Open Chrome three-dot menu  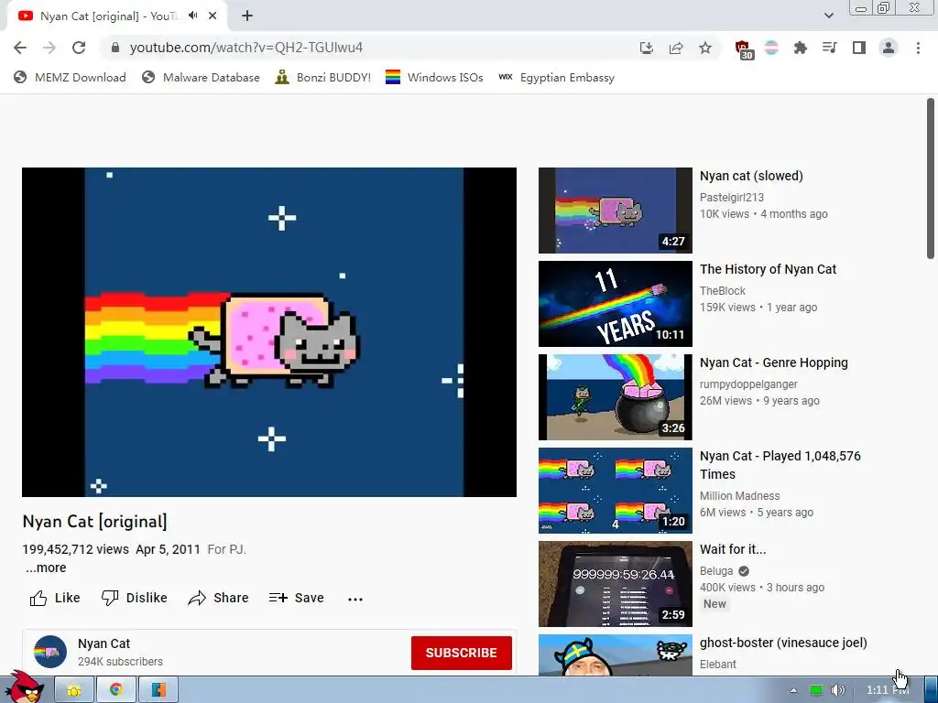[x=918, y=48]
